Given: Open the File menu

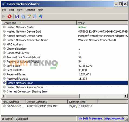Looking at the screenshot, I should pos(4,10).
